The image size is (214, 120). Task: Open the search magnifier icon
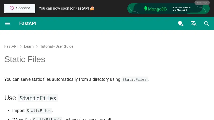coord(206,23)
